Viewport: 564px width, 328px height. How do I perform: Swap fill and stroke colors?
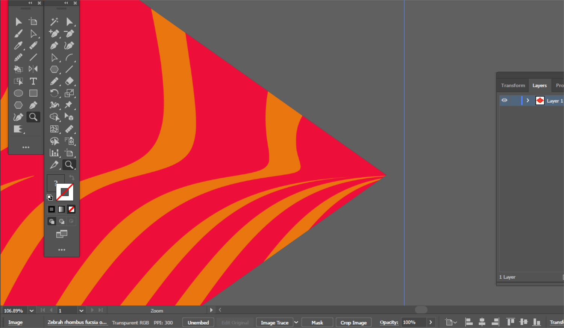pos(71,177)
